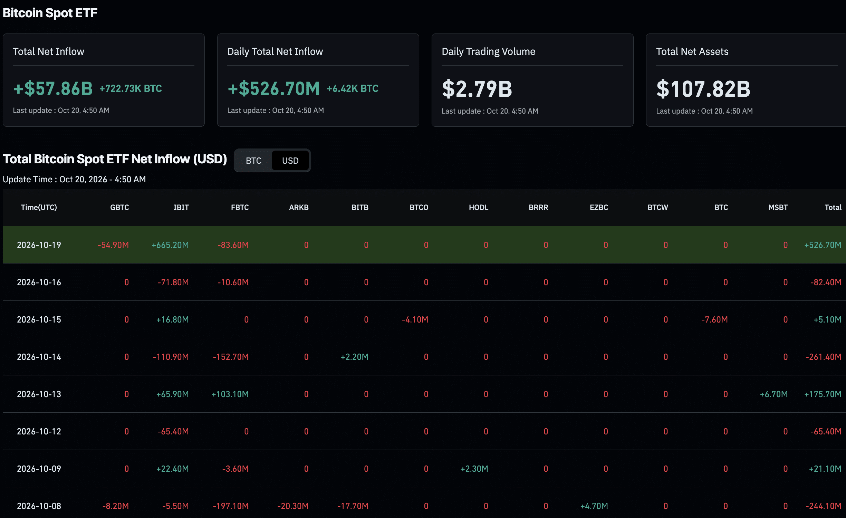Screen dimensions: 846x518
Task: Select the USD unit toggle
Action: (290, 161)
